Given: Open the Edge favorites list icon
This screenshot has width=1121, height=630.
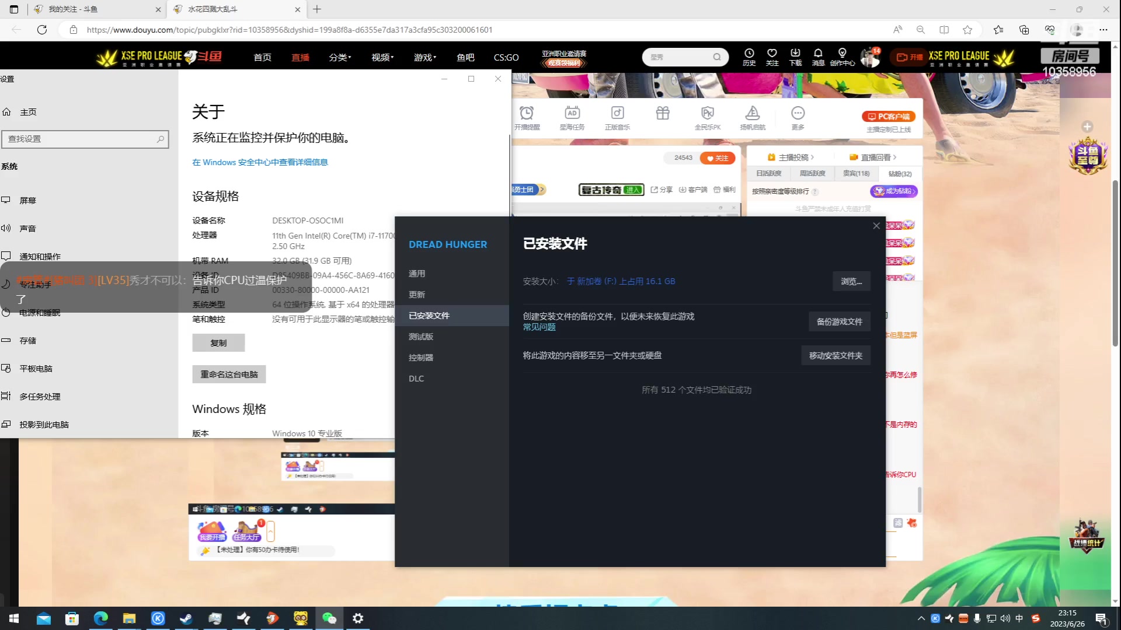Looking at the screenshot, I should pyautogui.click(x=998, y=30).
